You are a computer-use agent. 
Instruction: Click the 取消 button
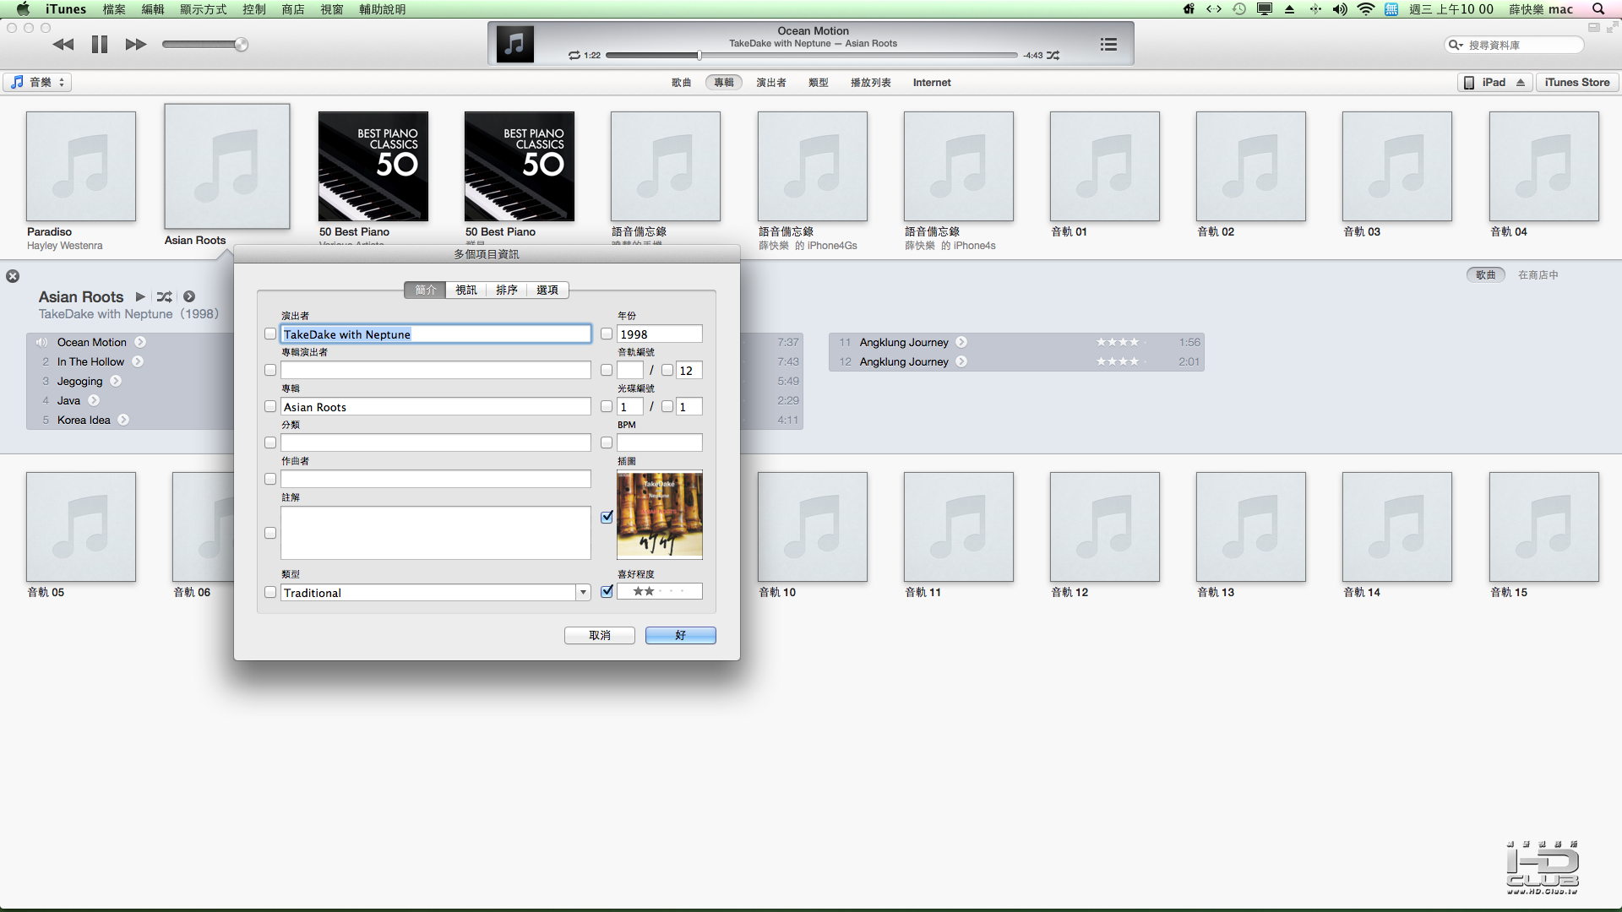(x=599, y=635)
